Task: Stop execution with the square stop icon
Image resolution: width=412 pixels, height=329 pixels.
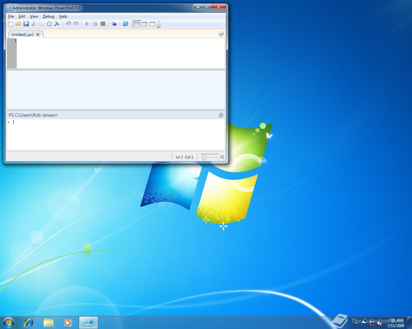Action: (x=103, y=24)
